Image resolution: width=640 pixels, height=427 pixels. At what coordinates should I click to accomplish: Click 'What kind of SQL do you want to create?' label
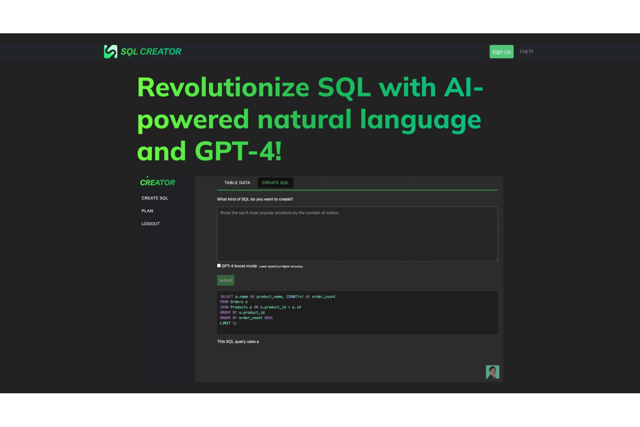(255, 199)
